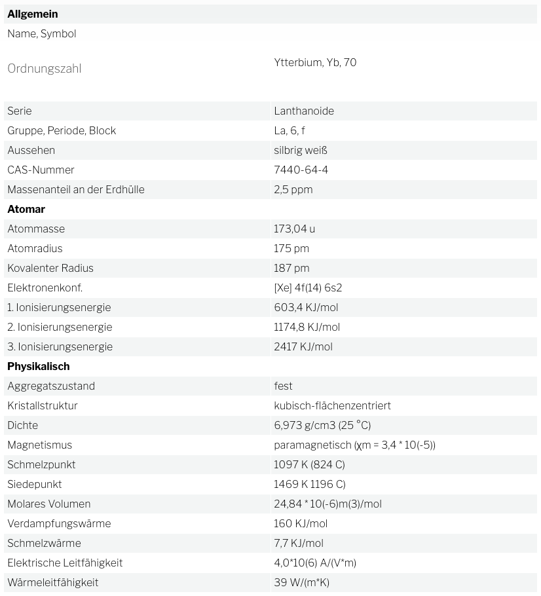Click the Schmelzpunkt value 1097 K
The image size is (541, 596).
309,464
